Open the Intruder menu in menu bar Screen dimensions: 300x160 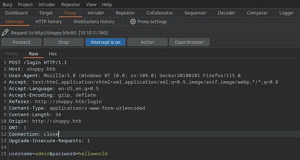[47, 5]
